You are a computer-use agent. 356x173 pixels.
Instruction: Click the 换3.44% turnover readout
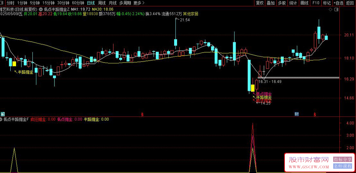(153, 14)
